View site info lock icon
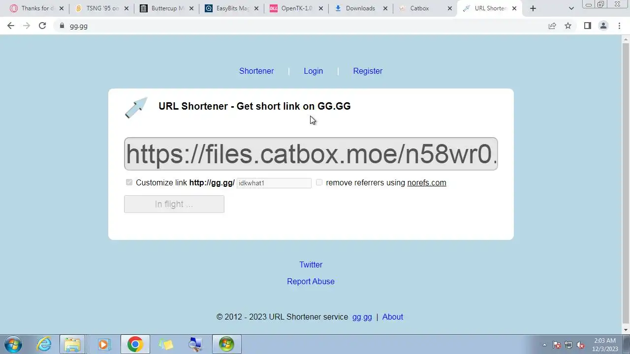 [x=62, y=26]
